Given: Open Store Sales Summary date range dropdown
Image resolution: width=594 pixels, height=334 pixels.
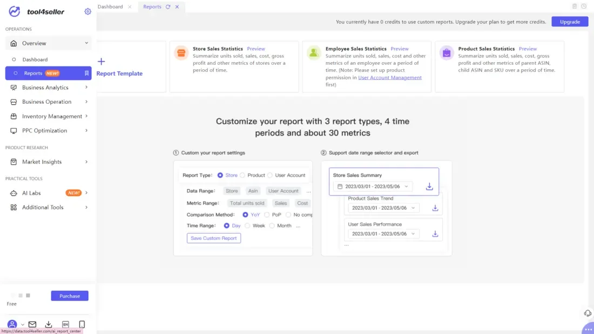Looking at the screenshot, I should click(373, 186).
